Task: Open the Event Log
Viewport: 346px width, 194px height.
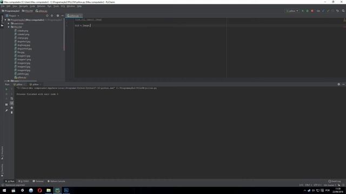Action: (x=335, y=181)
